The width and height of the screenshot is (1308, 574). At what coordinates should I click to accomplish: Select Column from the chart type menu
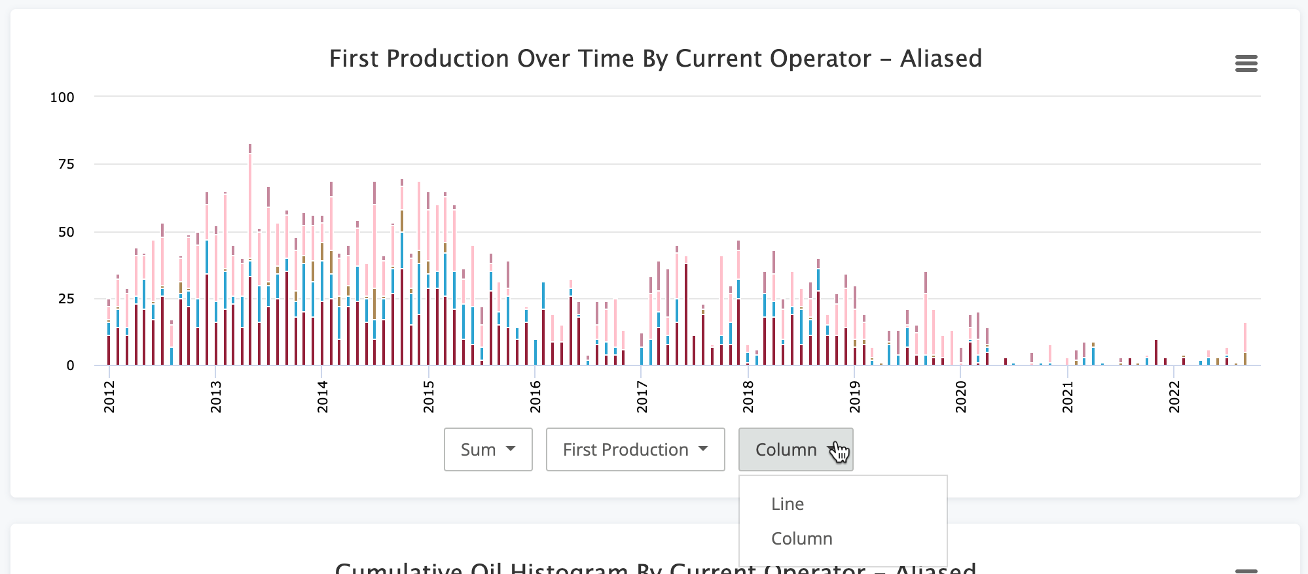(x=801, y=538)
